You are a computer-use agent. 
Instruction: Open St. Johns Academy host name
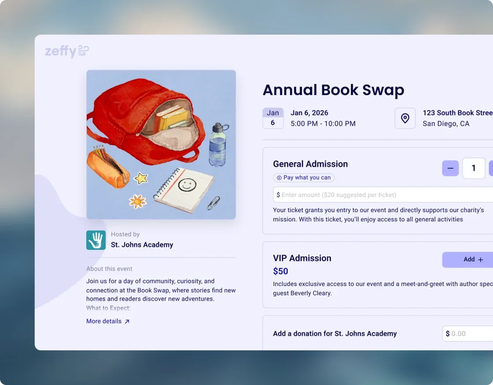click(142, 245)
